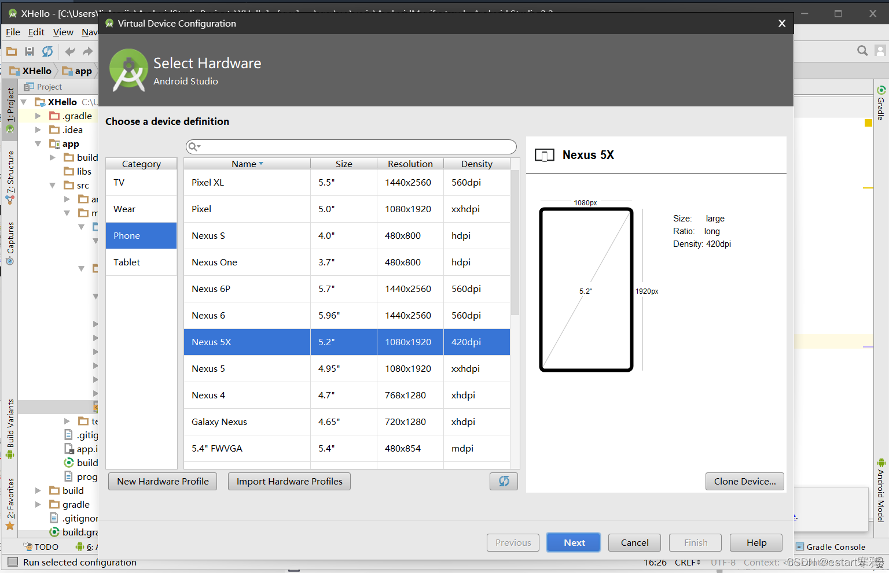
Task: Click the Cancel button
Action: [x=634, y=542]
